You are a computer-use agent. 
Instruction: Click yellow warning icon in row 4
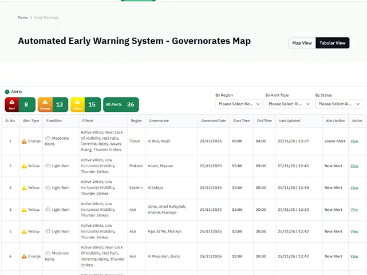pyautogui.click(x=24, y=210)
